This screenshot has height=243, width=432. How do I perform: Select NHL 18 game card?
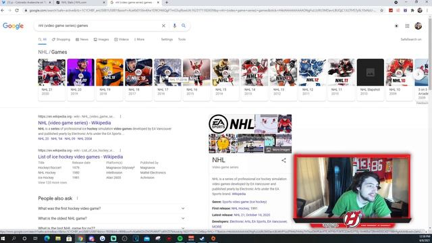point(138,80)
